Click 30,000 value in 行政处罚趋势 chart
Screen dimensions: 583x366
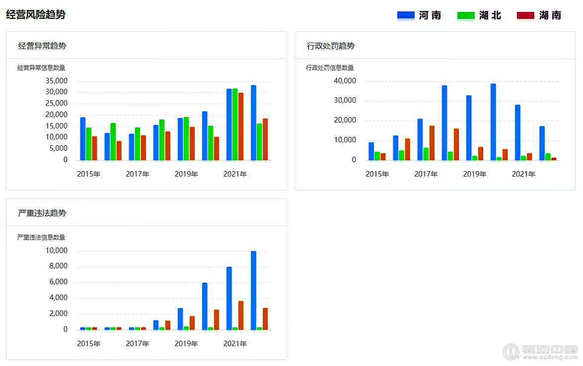coord(345,100)
